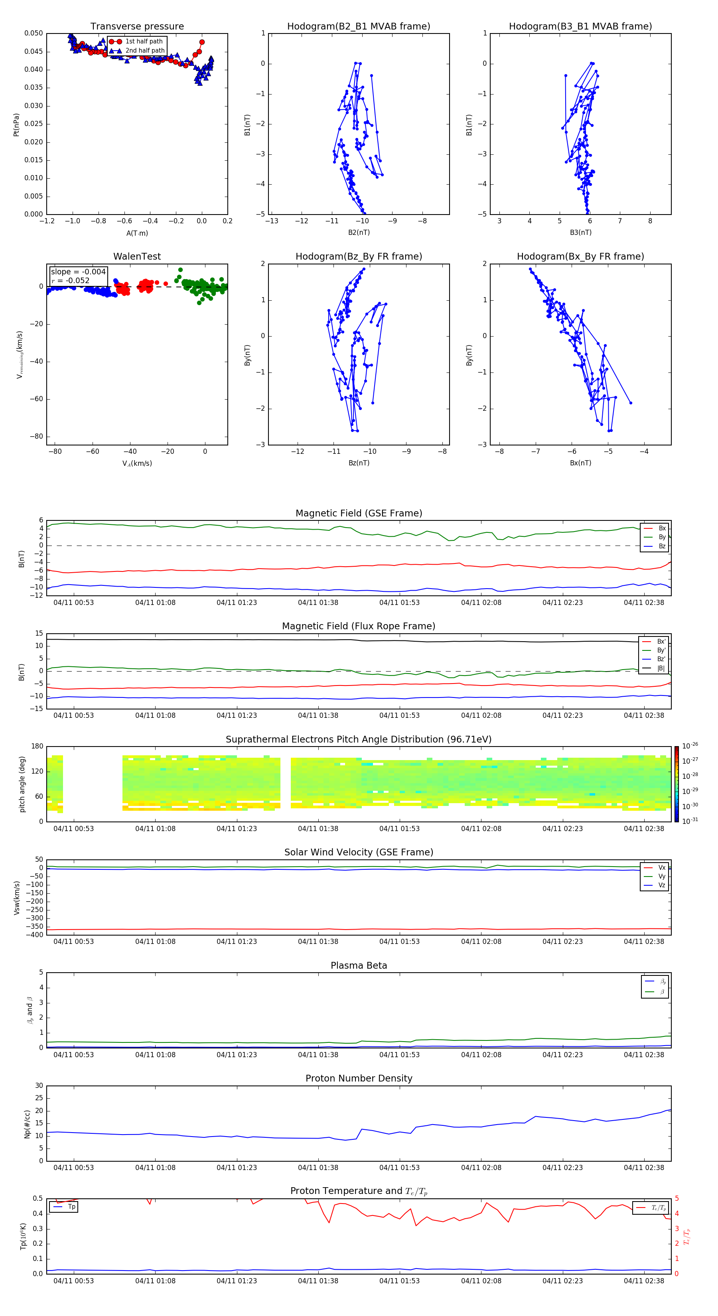The image size is (718, 1316).
Task: Click the 'Solar Wind Velocity (GSE Frame)' title
Action: [x=359, y=852]
